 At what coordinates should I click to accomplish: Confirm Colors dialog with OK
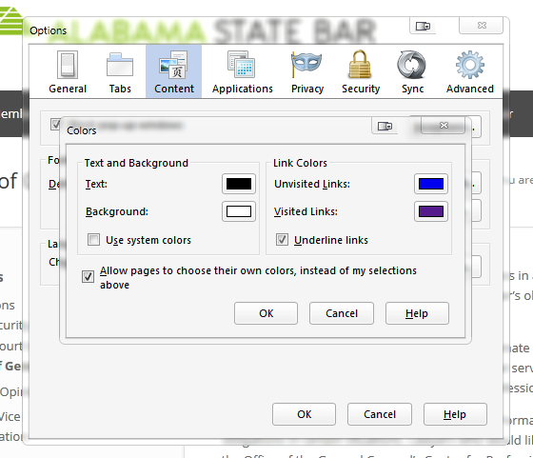266,313
